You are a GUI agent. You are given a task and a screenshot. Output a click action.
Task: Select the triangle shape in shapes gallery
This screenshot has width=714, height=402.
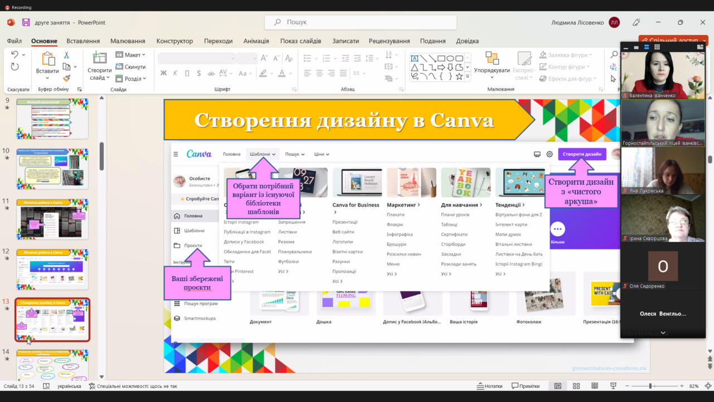pyautogui.click(x=414, y=67)
